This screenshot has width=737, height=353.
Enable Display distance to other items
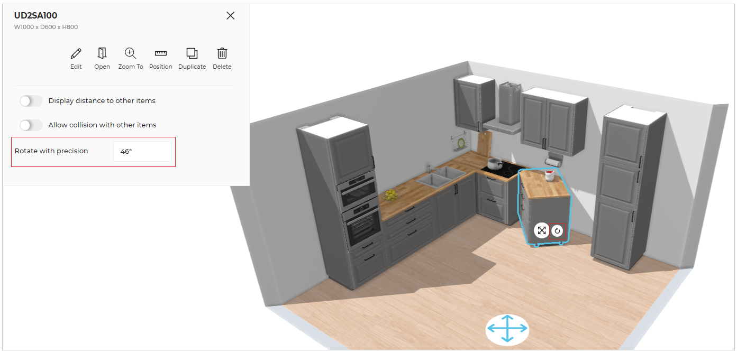click(31, 101)
